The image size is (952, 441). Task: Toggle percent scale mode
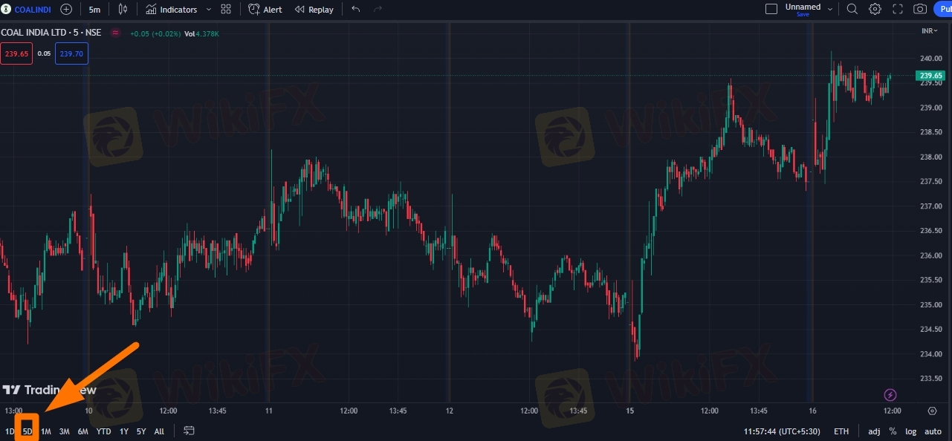(893, 431)
